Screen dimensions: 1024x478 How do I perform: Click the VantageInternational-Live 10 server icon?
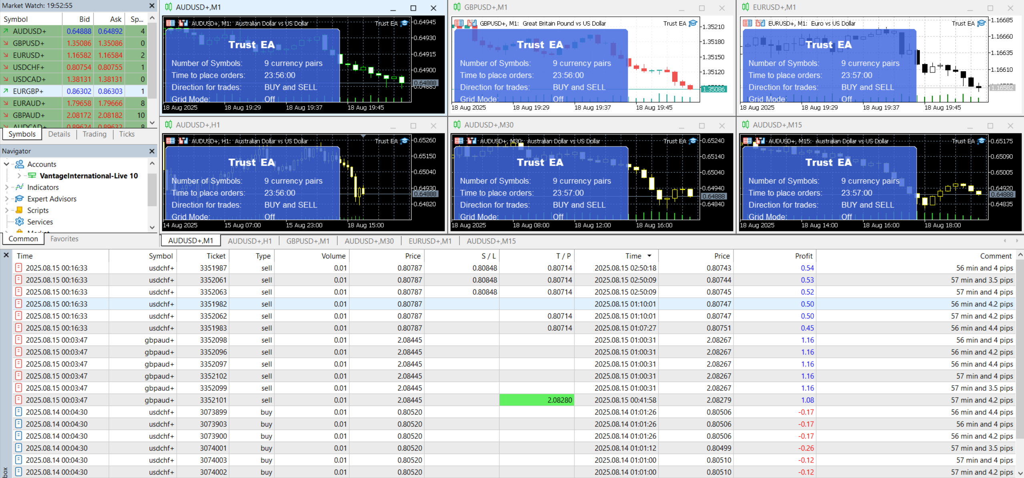32,176
